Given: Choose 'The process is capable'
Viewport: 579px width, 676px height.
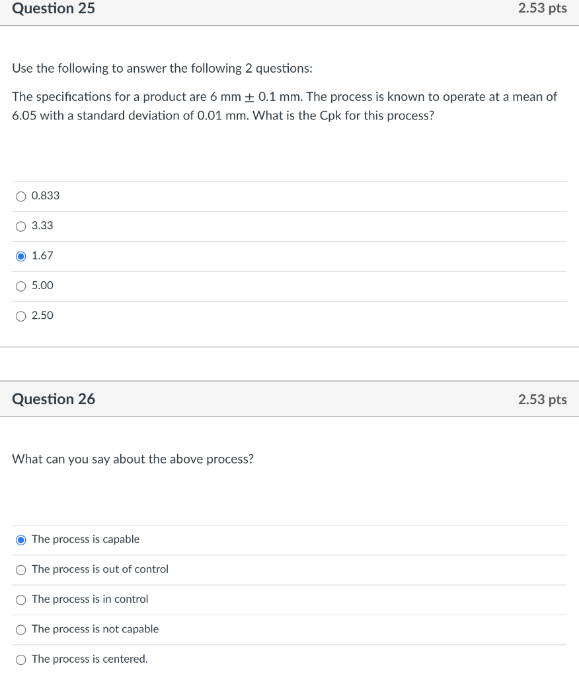Looking at the screenshot, I should pos(21,539).
